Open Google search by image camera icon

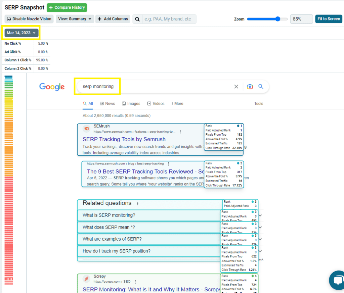pos(250,87)
